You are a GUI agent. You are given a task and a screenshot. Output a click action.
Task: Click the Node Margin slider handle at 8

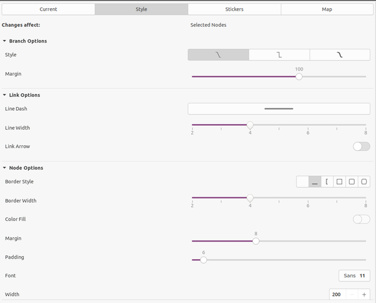pos(256,241)
